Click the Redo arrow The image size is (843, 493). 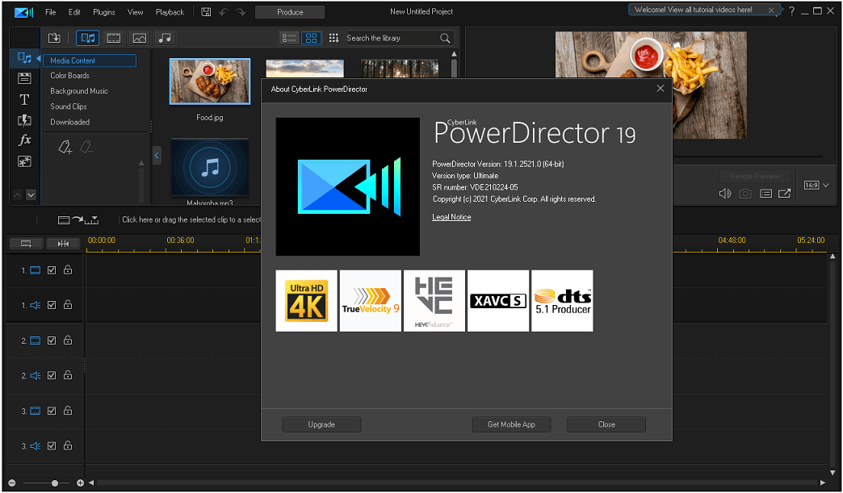pos(241,12)
